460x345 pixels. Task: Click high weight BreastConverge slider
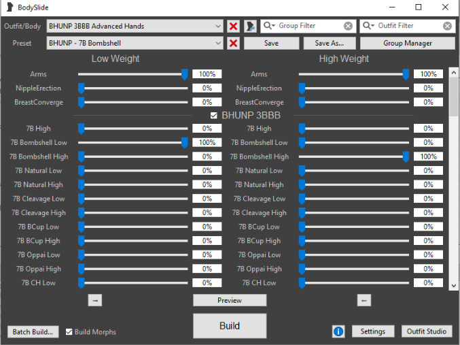pos(354,102)
